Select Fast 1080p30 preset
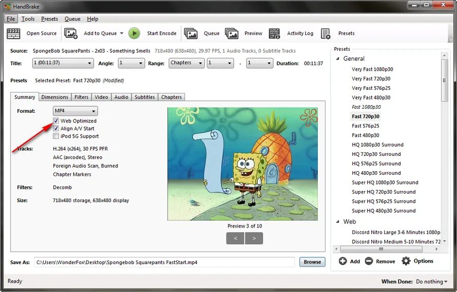The height and width of the screenshot is (292, 457). pos(366,107)
